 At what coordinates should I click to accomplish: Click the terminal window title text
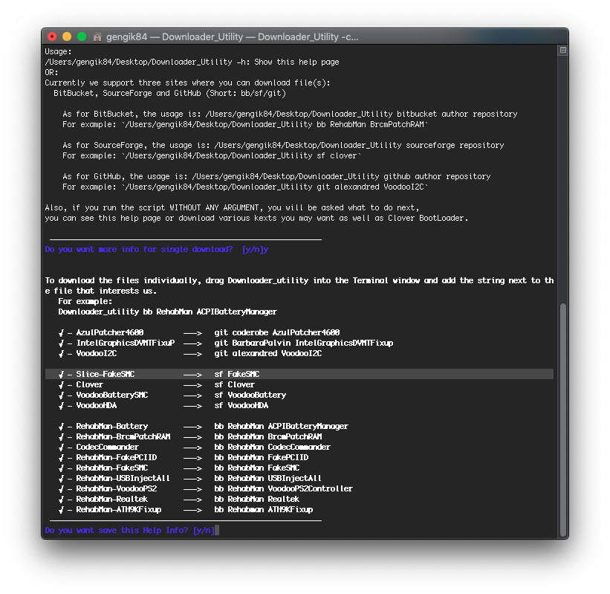coord(233,36)
